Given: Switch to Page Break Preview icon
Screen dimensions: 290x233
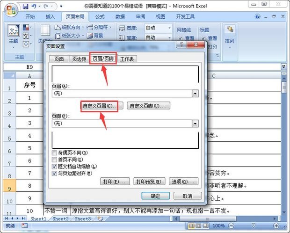Looking at the screenshot, I should (206, 226).
